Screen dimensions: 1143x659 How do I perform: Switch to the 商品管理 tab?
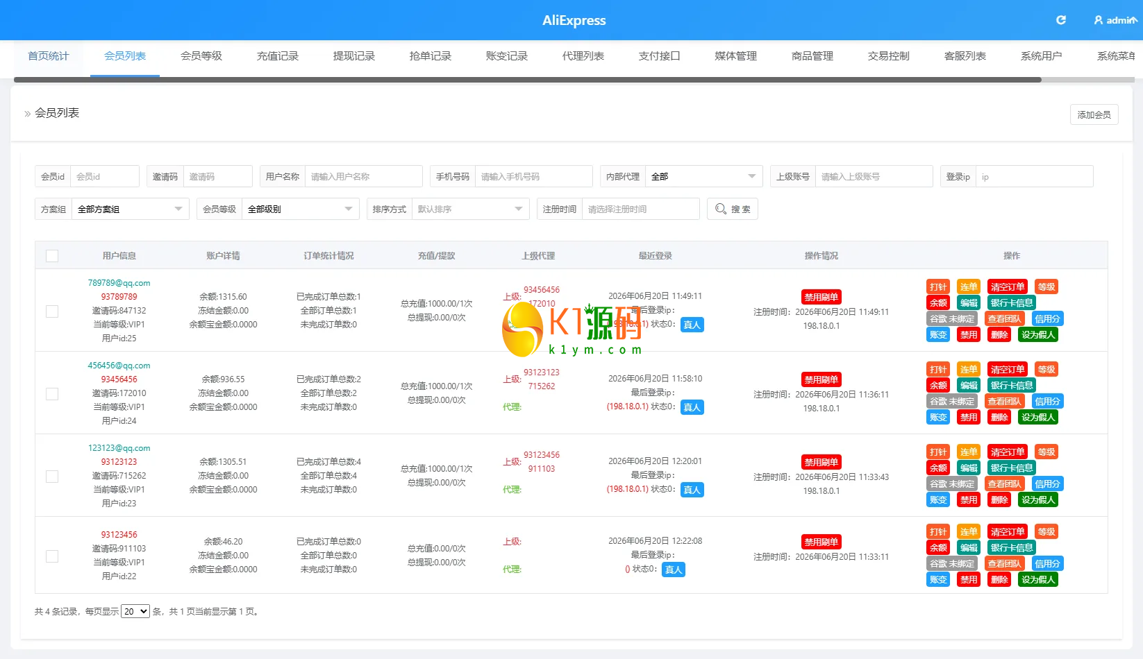812,56
